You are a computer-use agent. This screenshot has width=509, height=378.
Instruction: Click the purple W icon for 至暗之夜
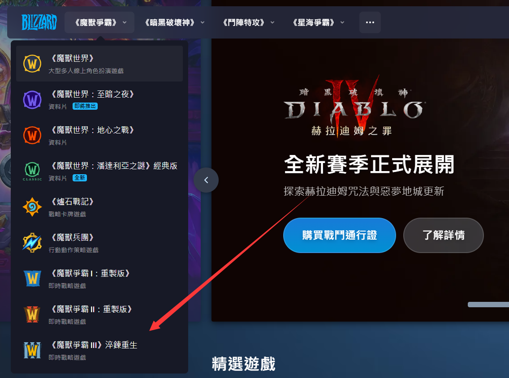pos(32,99)
